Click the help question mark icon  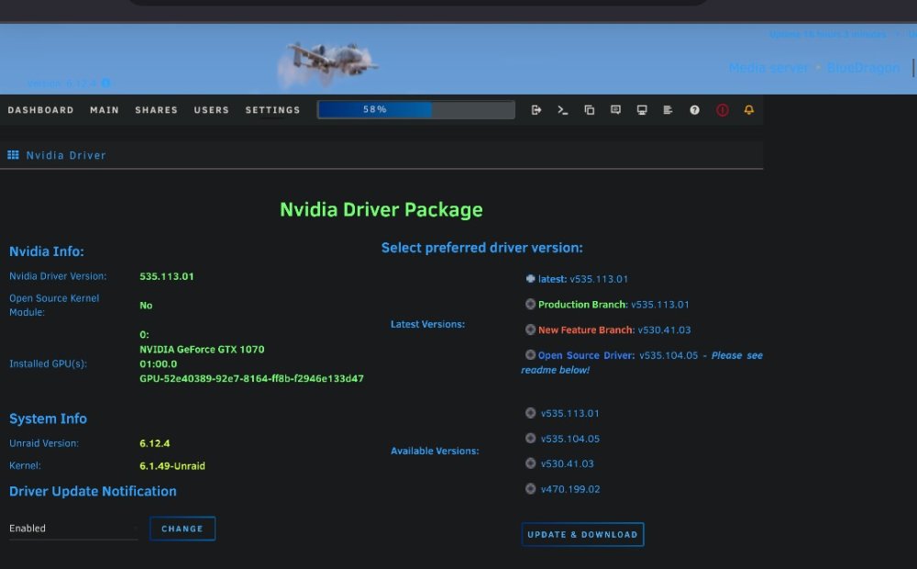tap(694, 110)
